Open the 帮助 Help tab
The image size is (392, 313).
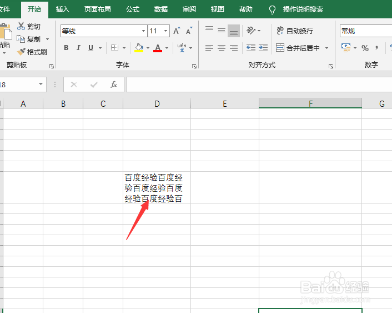246,9
